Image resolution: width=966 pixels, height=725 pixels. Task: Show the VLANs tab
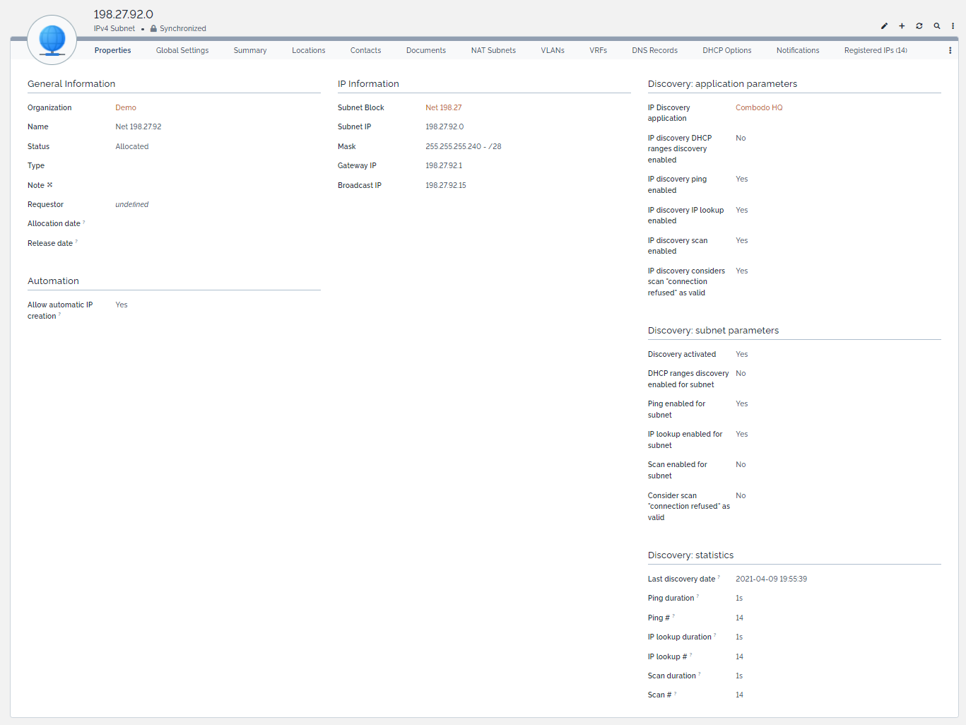point(553,51)
